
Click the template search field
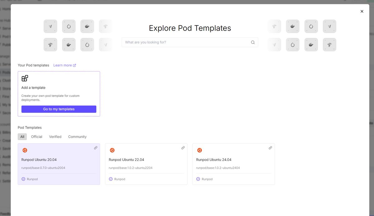coord(190,42)
